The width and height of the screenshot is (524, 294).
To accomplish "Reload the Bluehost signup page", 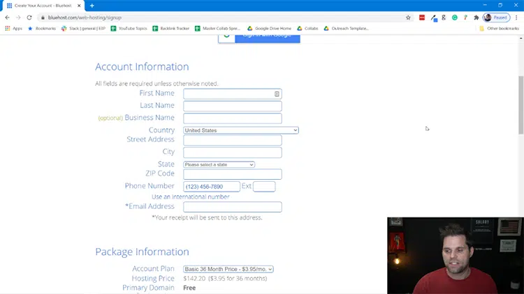I will (x=29, y=17).
